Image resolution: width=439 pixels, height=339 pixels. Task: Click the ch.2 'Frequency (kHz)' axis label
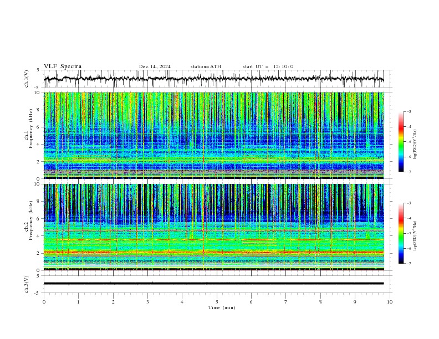pyautogui.click(x=31, y=220)
